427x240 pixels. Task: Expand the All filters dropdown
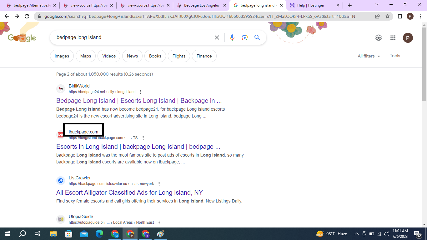click(x=369, y=56)
